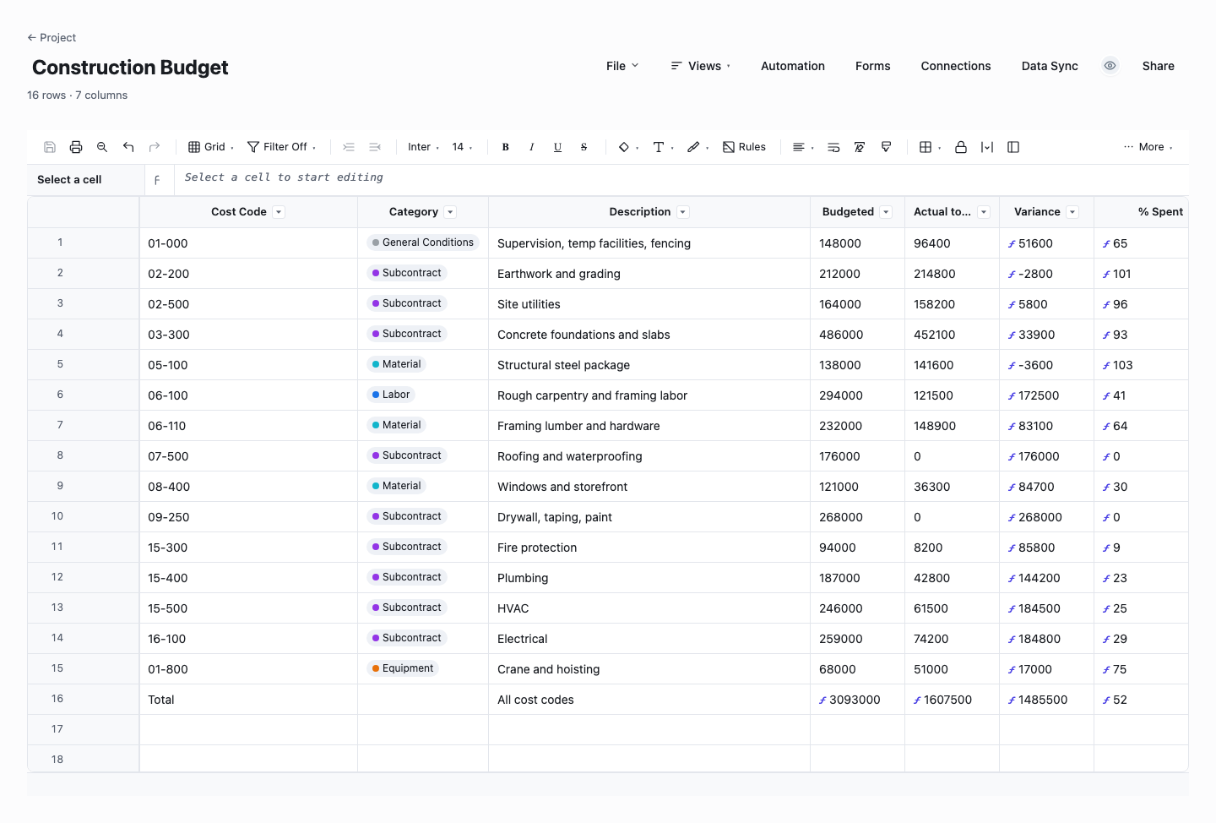Viewport: 1216px width, 823px height.
Task: Open the Filter Off dropdown
Action: click(x=282, y=147)
